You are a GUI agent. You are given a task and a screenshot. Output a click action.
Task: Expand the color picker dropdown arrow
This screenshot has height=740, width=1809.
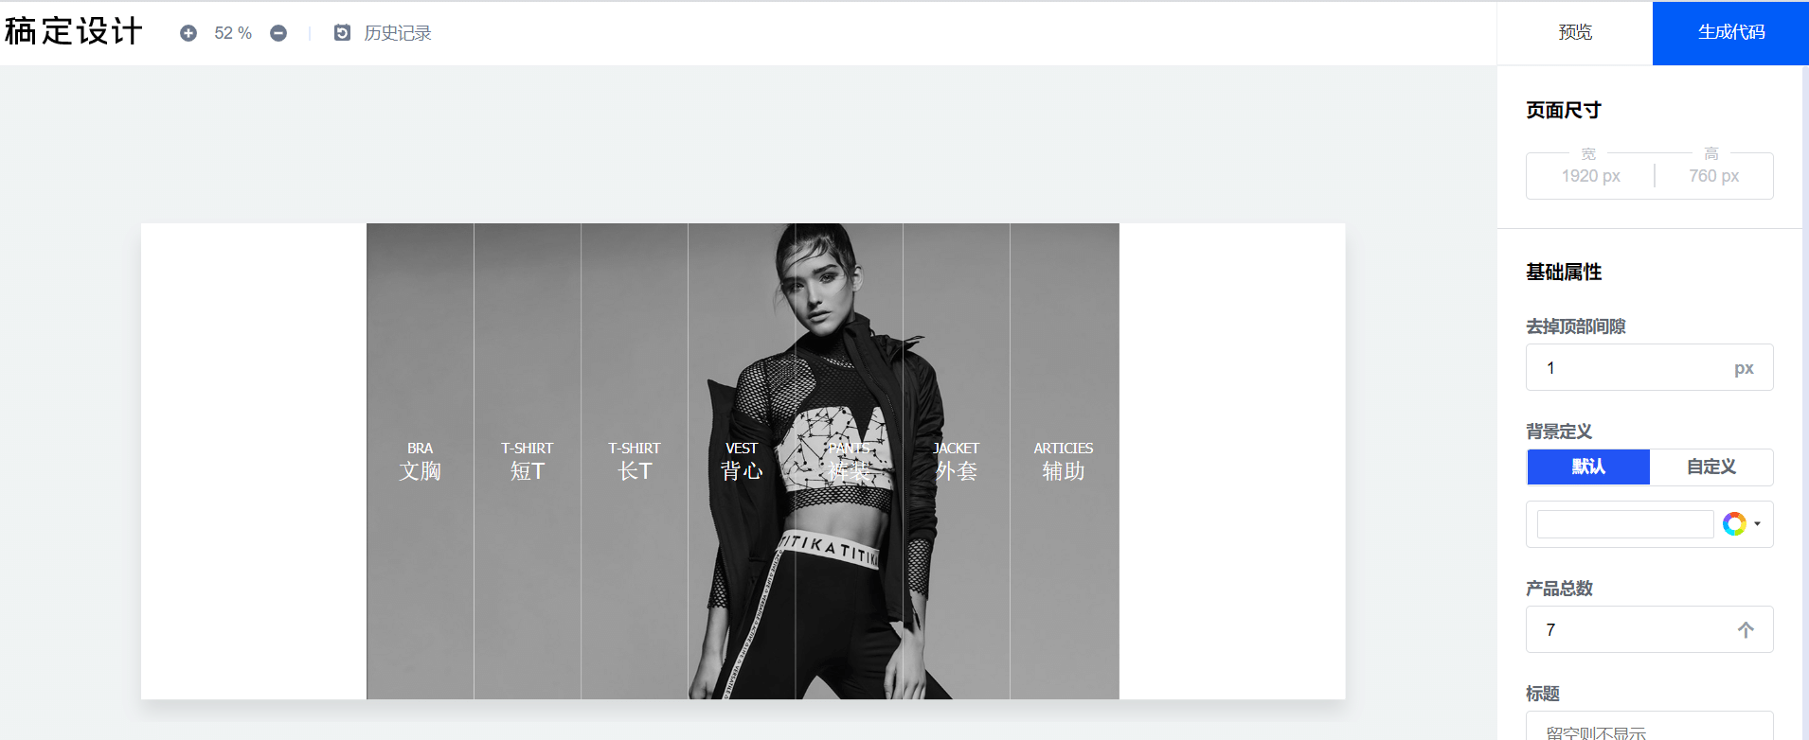pos(1757,524)
